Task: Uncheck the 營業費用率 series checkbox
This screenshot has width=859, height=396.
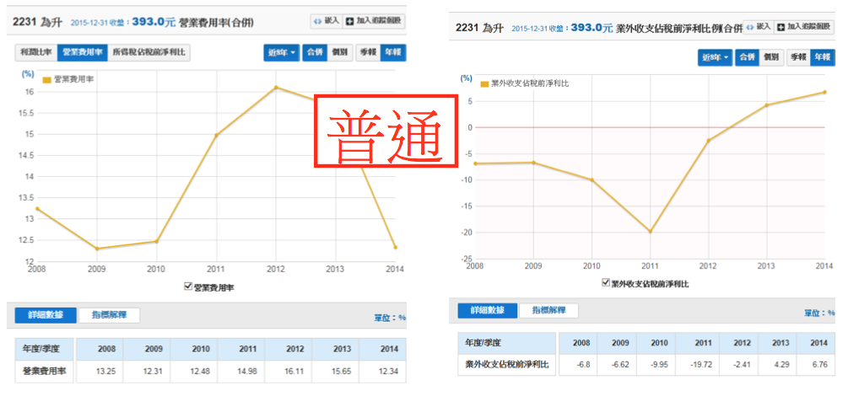Action: pos(188,287)
